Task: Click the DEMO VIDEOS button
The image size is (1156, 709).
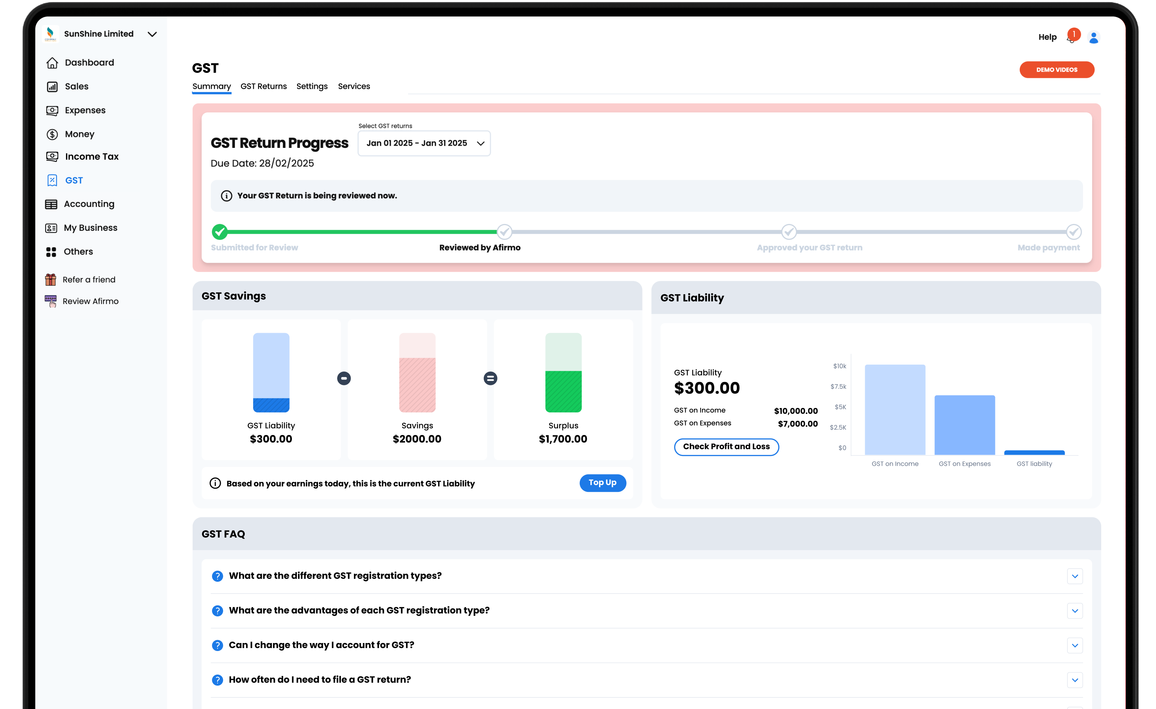Action: coord(1057,70)
